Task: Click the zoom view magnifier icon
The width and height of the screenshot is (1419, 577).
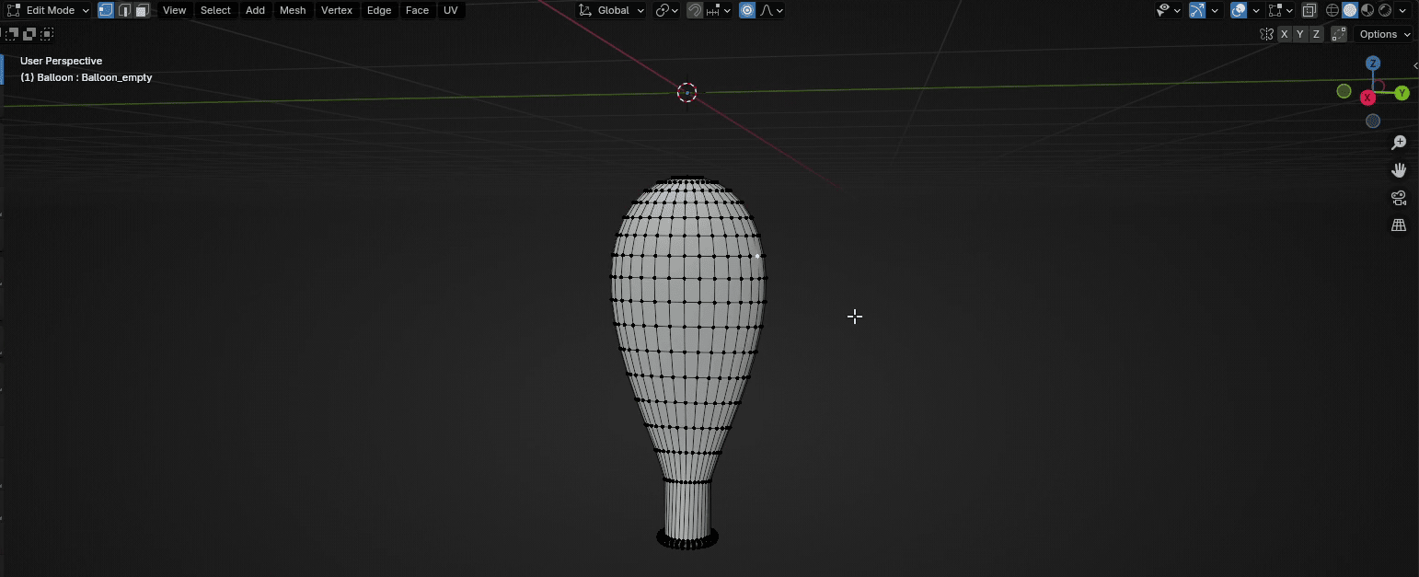Action: (x=1399, y=143)
